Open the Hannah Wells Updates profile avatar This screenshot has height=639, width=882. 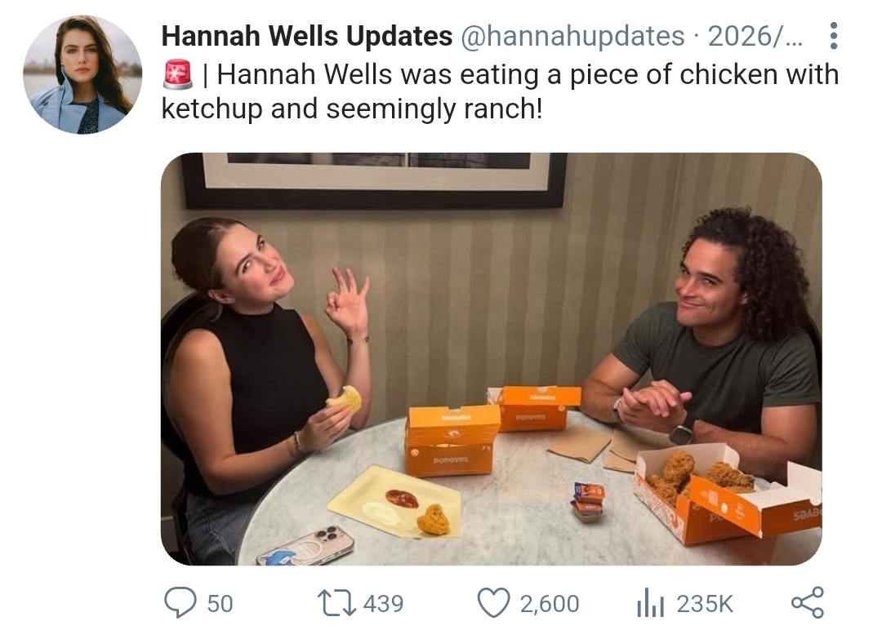coord(82,74)
